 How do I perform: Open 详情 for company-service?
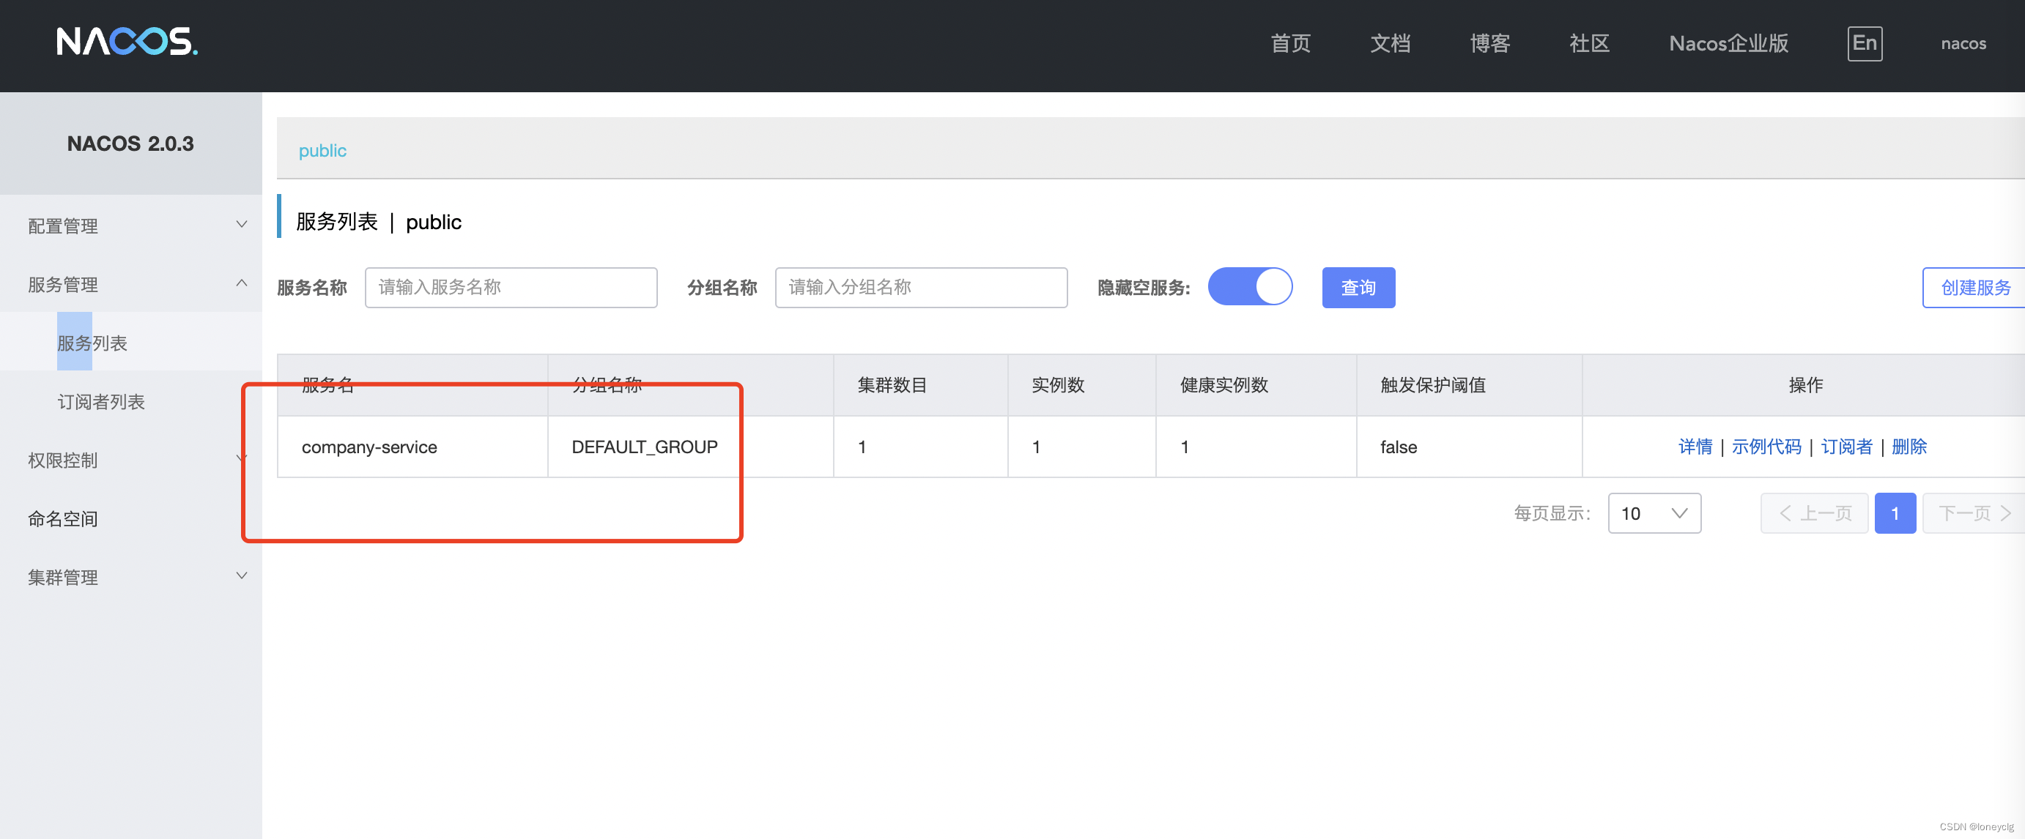click(x=1695, y=447)
